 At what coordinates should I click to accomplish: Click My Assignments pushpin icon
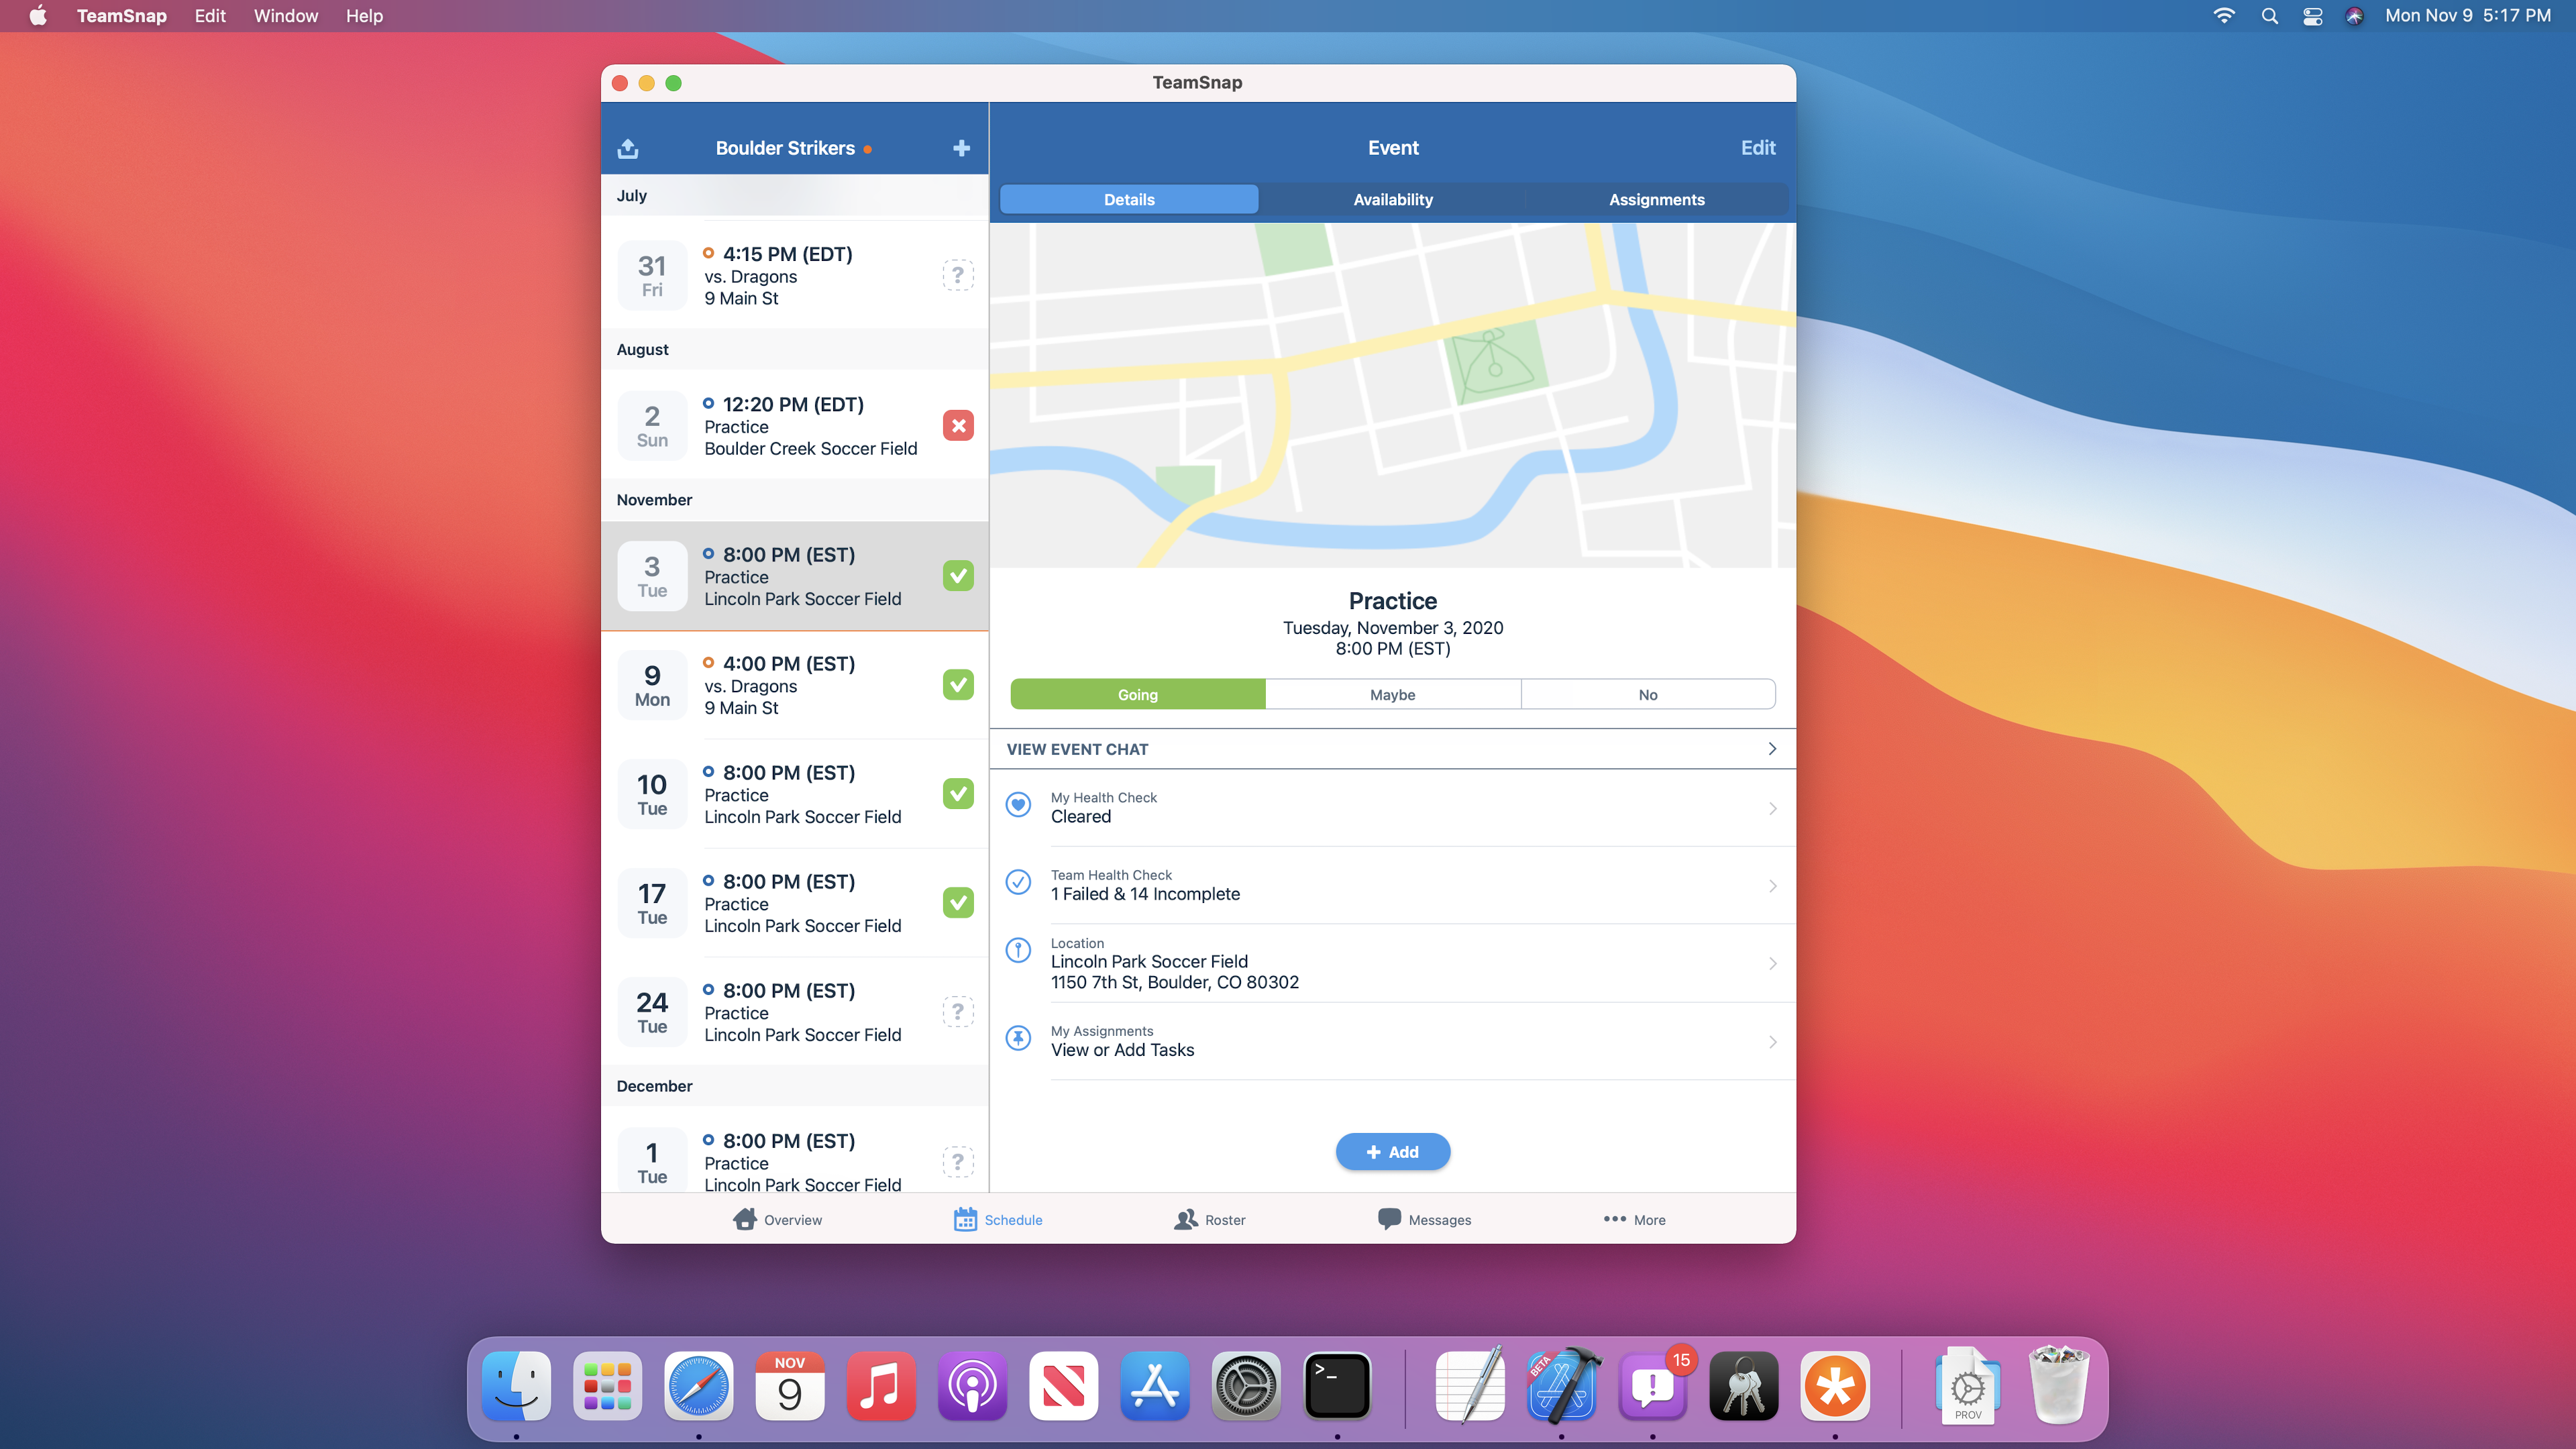[x=1018, y=1038]
